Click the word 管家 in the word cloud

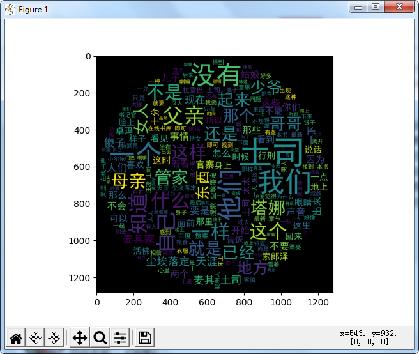coord(172,177)
